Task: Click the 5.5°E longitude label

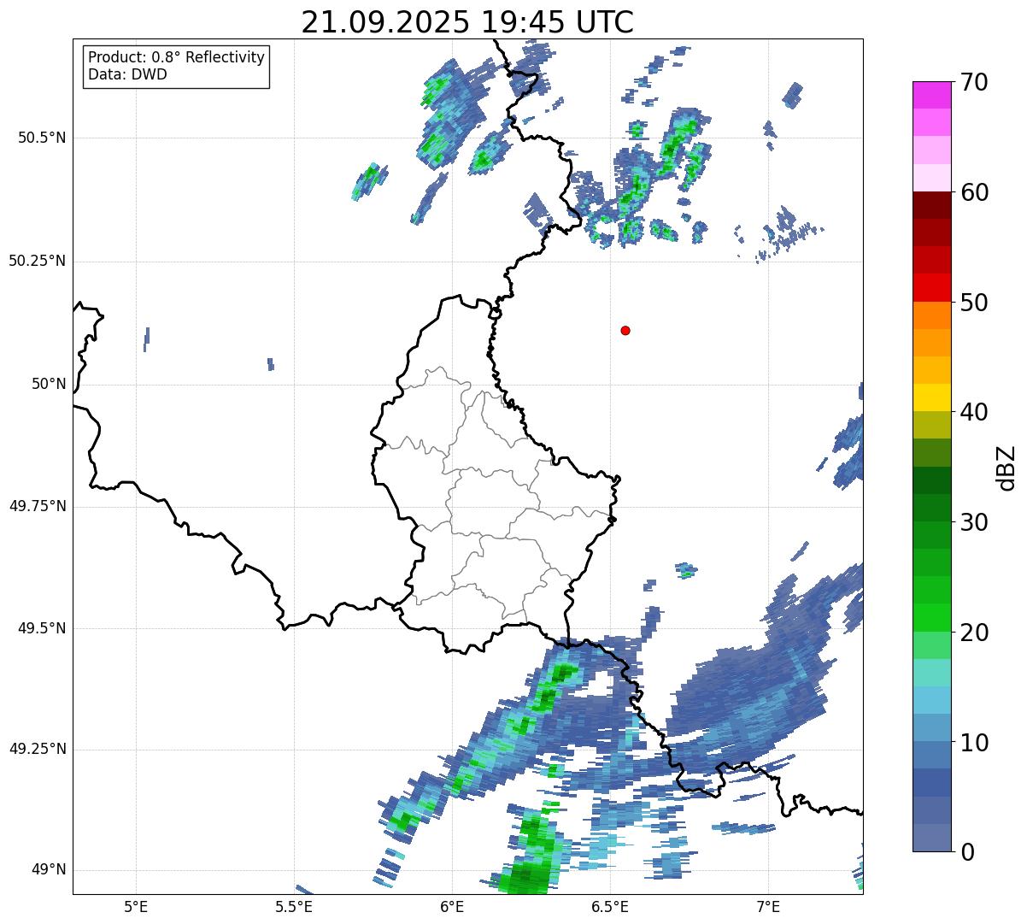Action: (x=294, y=906)
